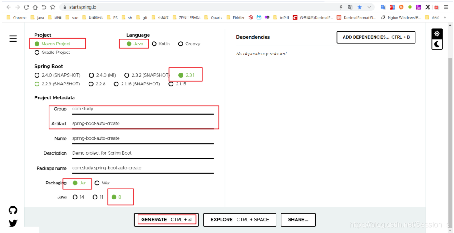
Task: Click the purple extension icon
Action: pyautogui.click(x=419, y=7)
